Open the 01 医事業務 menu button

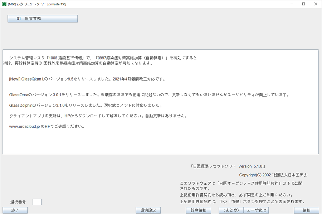pyautogui.click(x=43, y=19)
